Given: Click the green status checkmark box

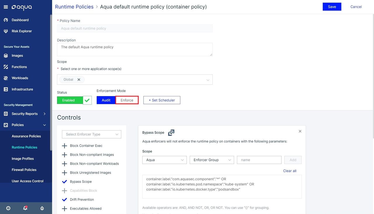Looking at the screenshot, I should (87, 100).
